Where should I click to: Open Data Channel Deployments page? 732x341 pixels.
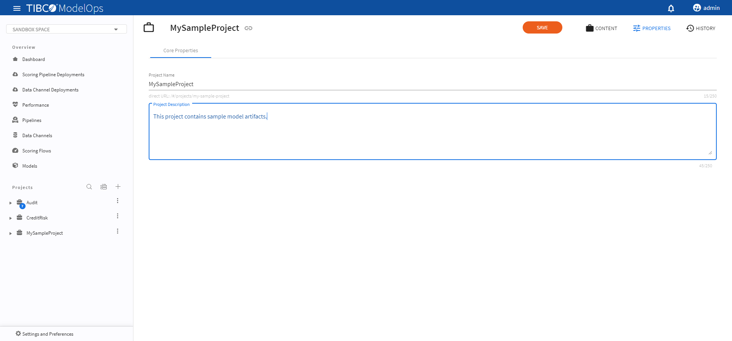tap(50, 90)
